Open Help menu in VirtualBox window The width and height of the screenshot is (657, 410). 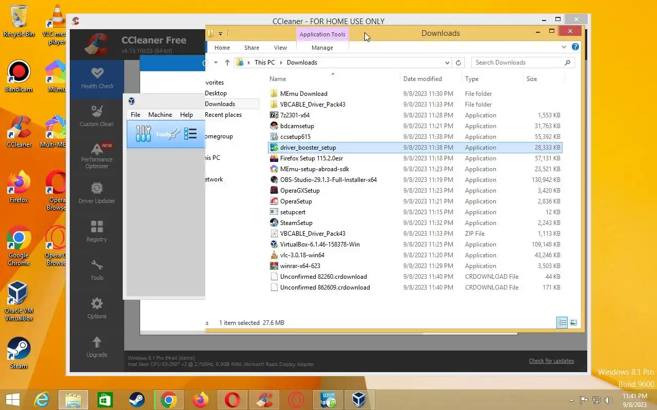click(x=186, y=115)
